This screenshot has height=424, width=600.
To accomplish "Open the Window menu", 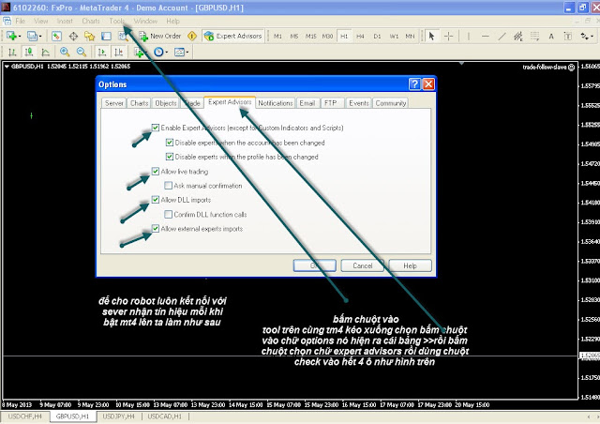I will [145, 21].
